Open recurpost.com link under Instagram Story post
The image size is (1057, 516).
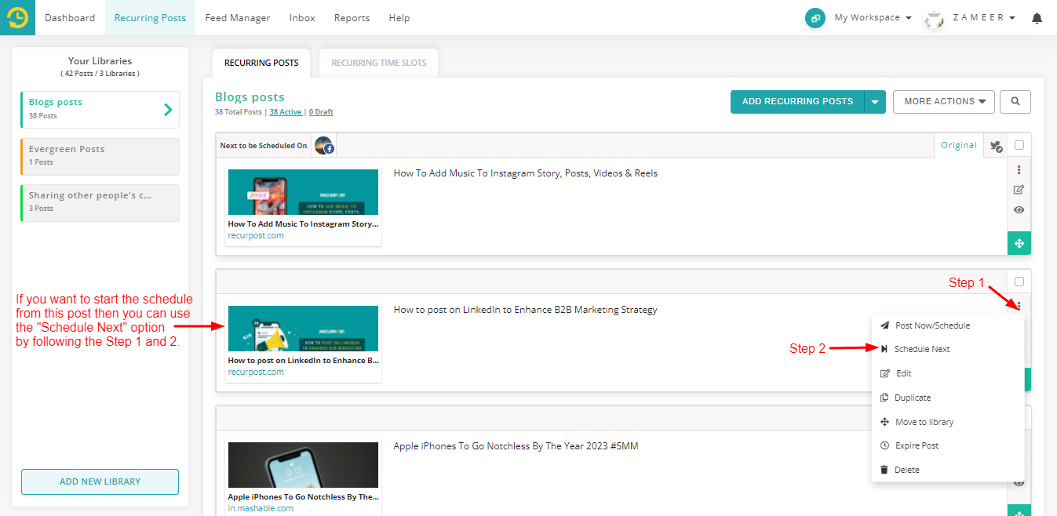coord(256,235)
